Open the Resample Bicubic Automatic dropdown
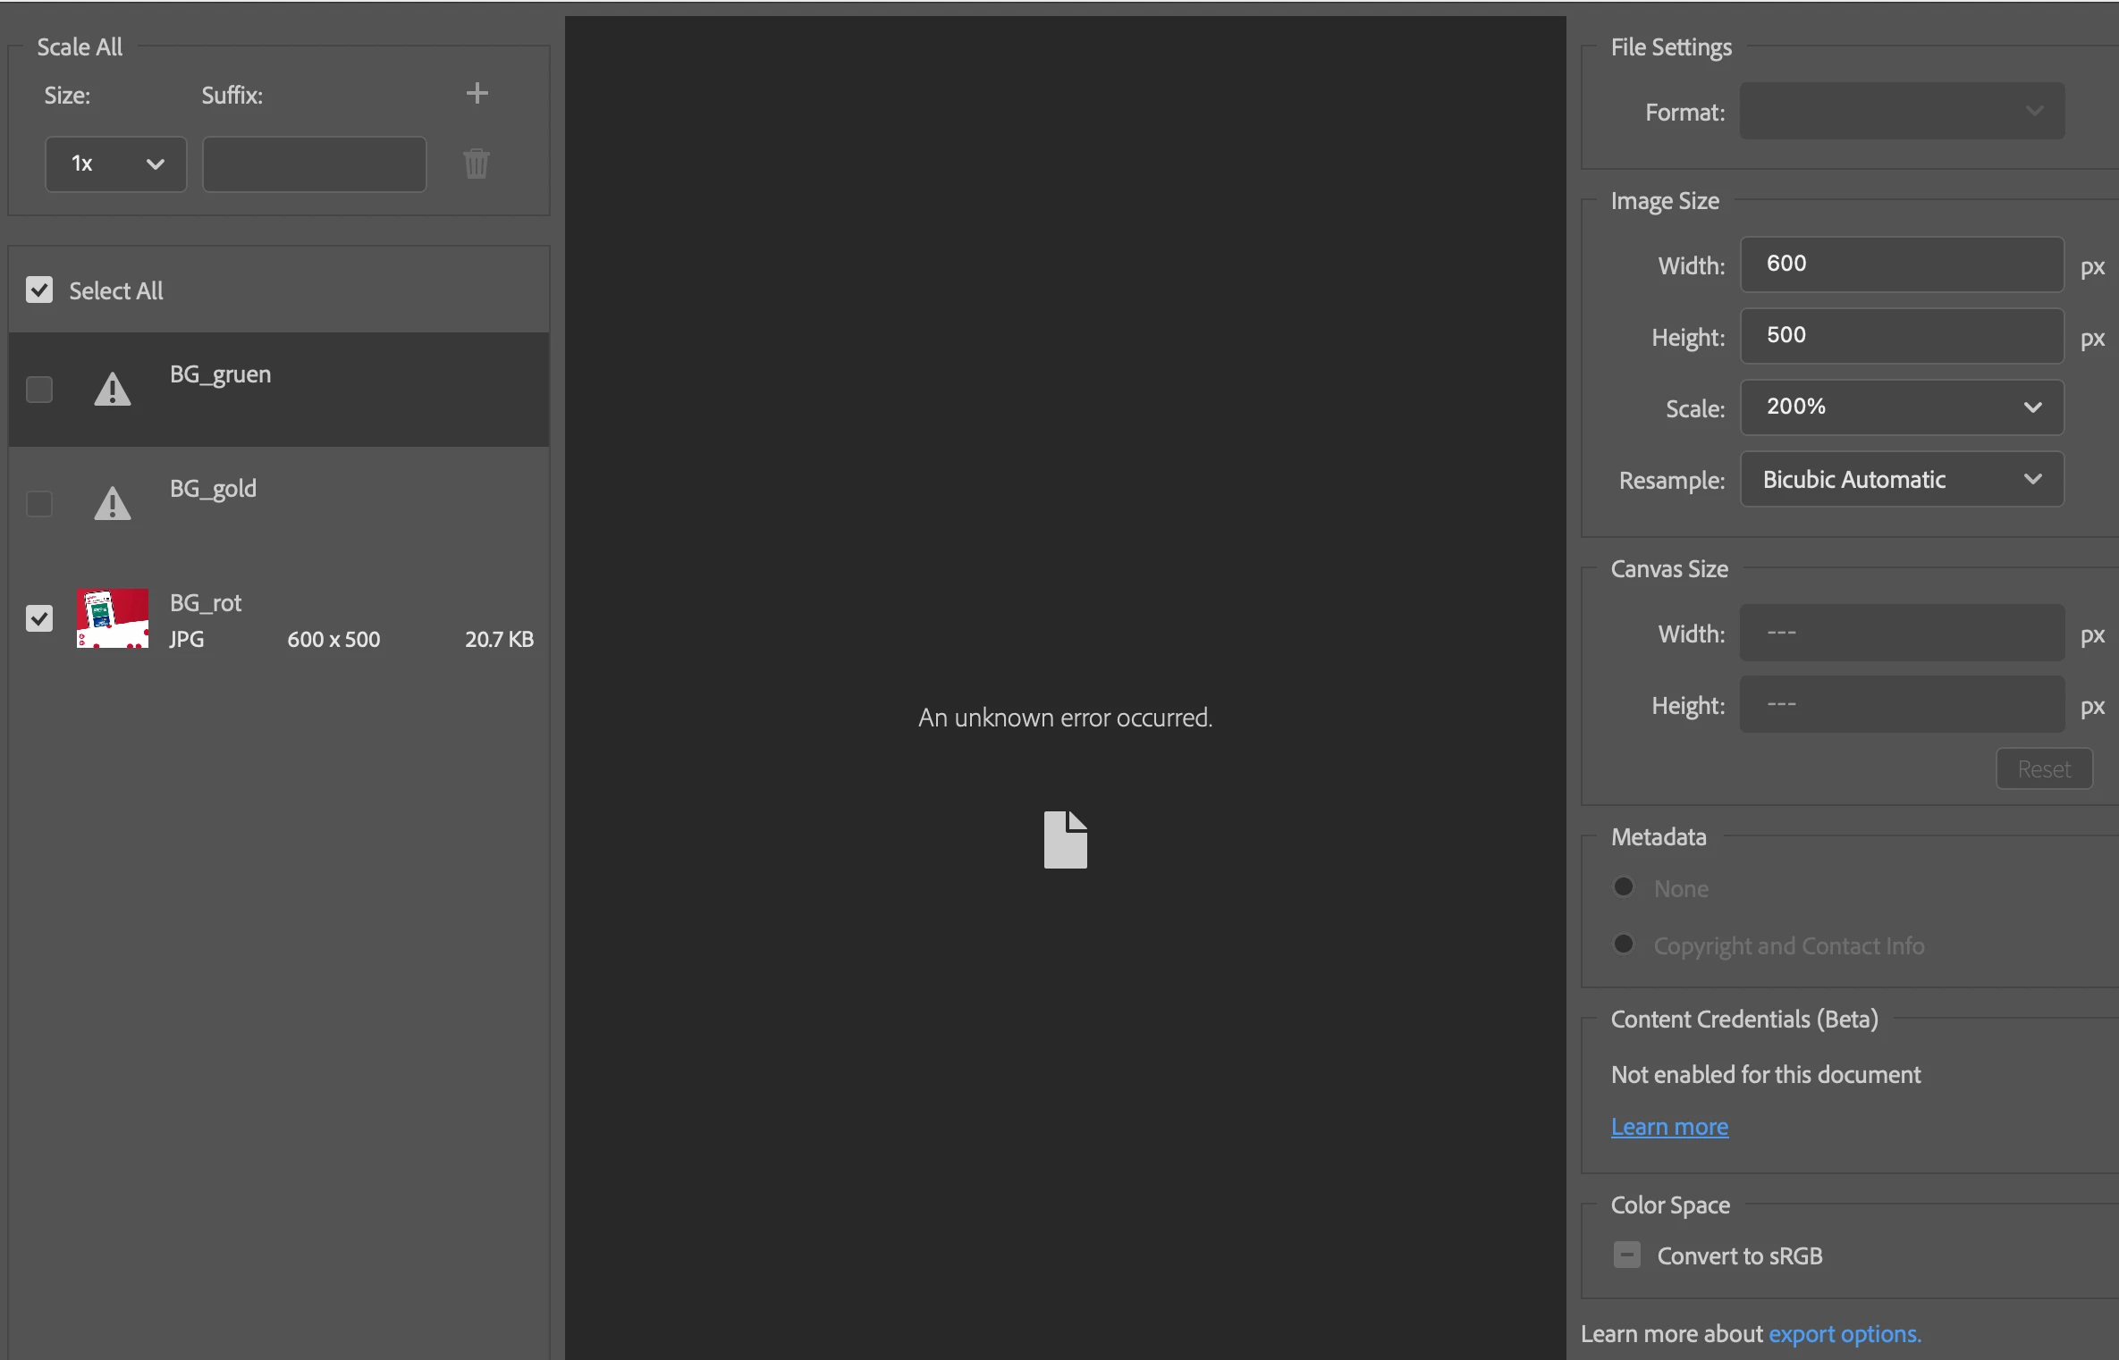The width and height of the screenshot is (2119, 1360). [x=1901, y=480]
